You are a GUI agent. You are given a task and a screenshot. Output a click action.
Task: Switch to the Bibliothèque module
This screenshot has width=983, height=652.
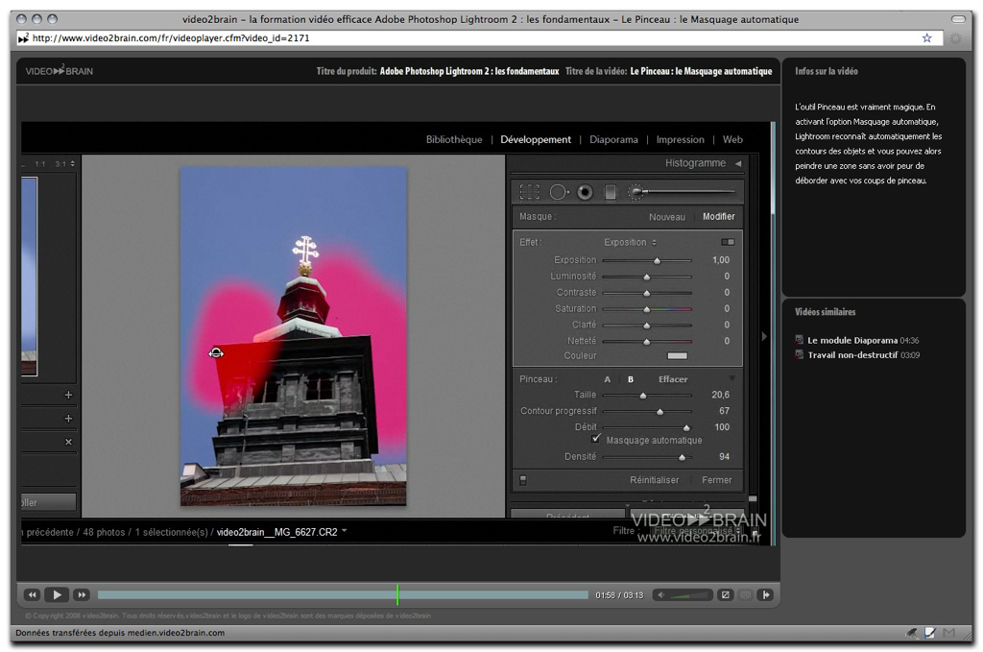coord(454,139)
